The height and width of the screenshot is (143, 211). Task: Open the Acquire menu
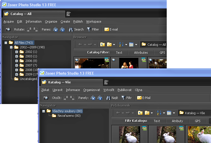(9, 21)
